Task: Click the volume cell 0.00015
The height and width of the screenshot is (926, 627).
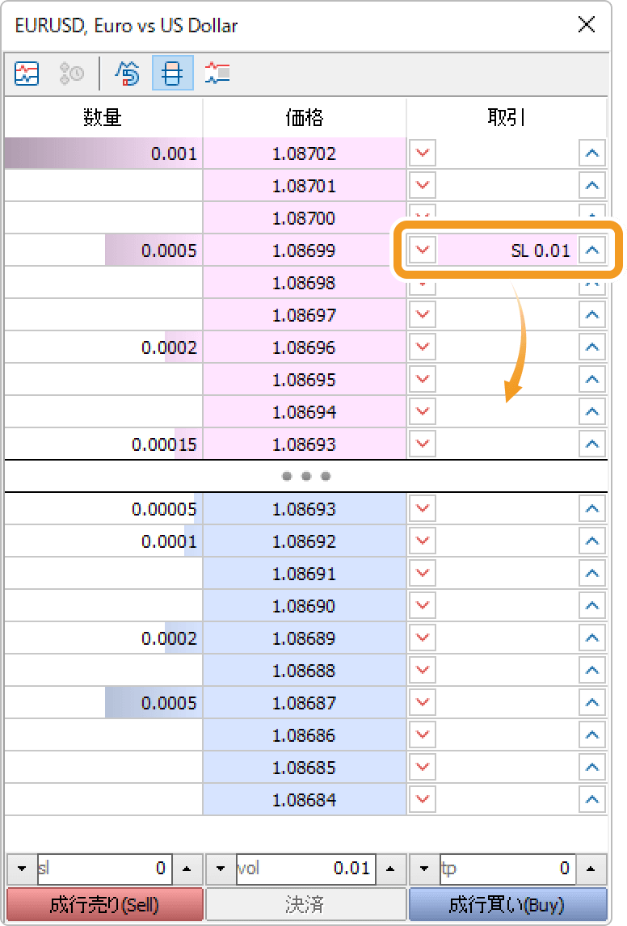Action: pyautogui.click(x=103, y=444)
